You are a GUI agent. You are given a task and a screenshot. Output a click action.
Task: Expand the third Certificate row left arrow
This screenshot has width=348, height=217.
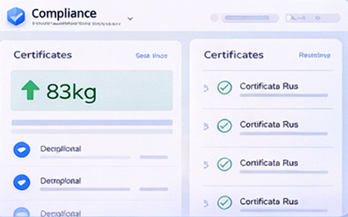[x=206, y=165]
